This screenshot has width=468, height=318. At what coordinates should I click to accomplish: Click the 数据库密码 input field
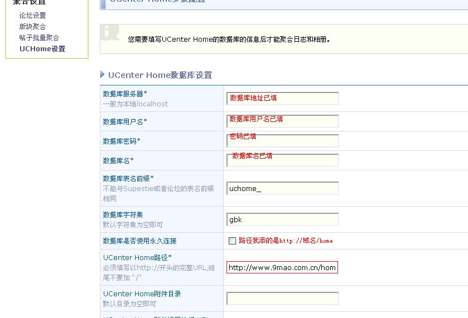[x=283, y=141]
